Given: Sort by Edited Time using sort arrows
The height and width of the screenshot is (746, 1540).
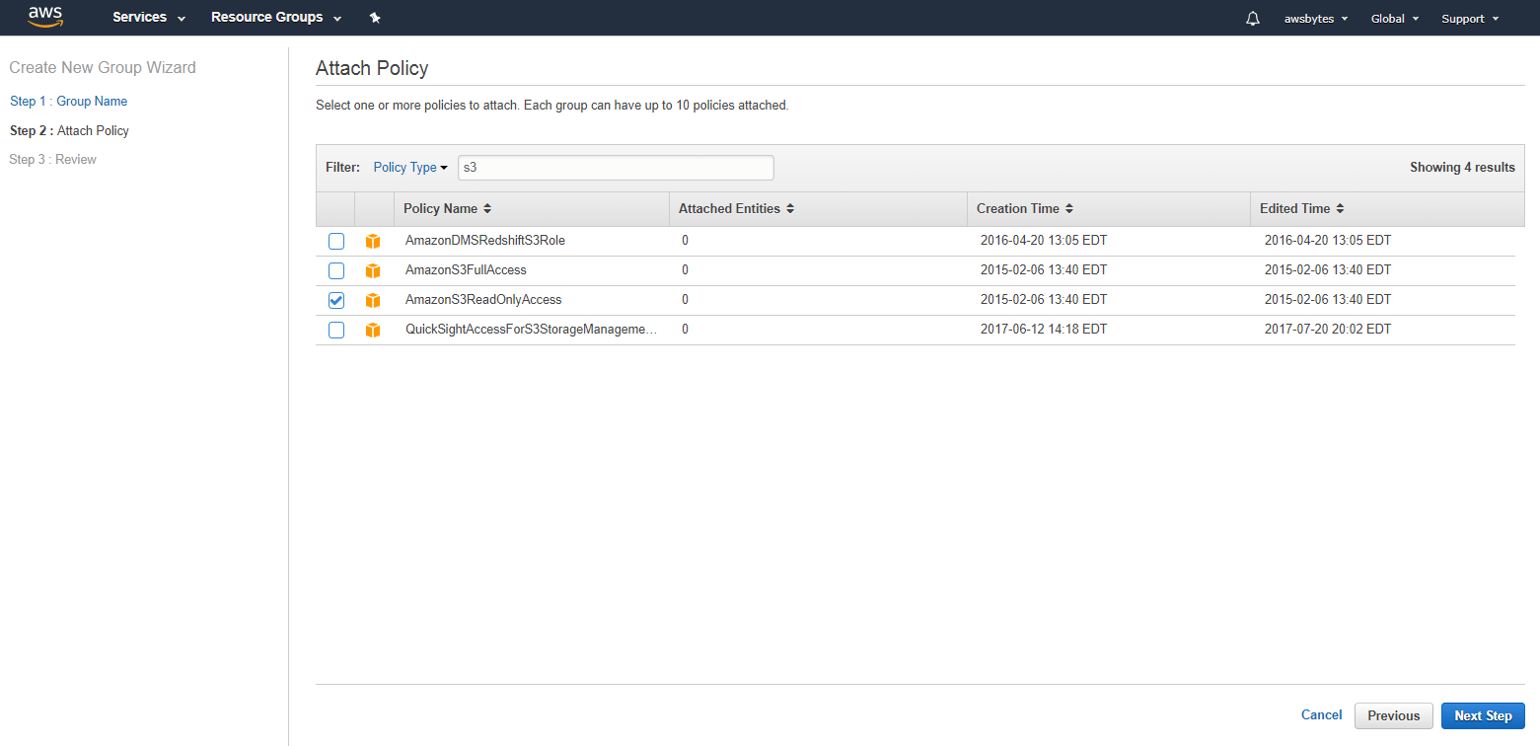Looking at the screenshot, I should 1340,209.
